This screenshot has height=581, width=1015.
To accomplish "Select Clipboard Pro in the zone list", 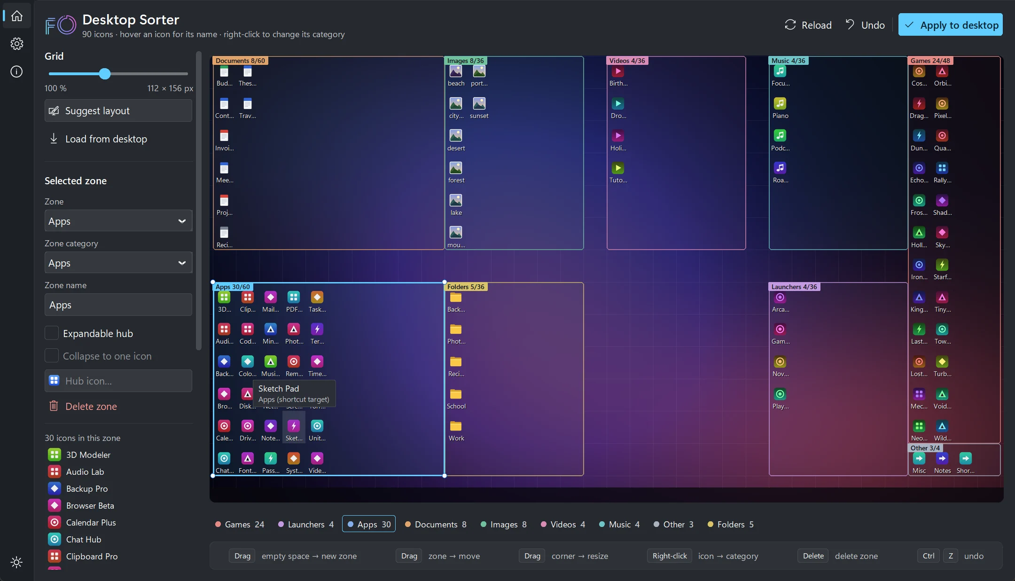I will [118, 556].
